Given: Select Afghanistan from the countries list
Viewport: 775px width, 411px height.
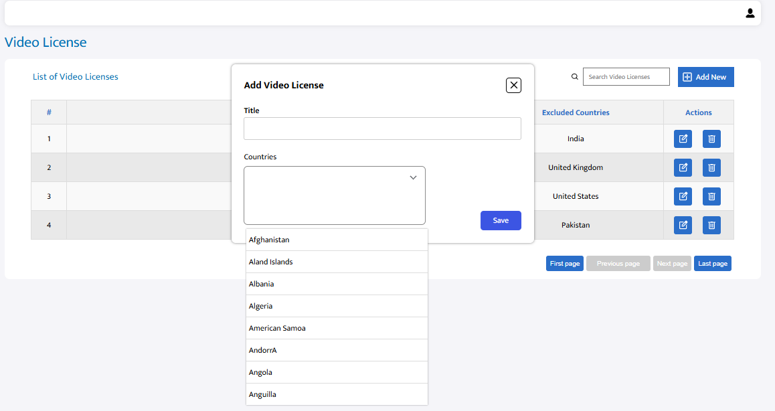Looking at the screenshot, I should (337, 240).
